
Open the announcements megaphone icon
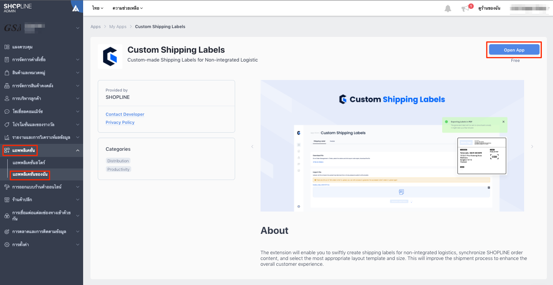(466, 8)
